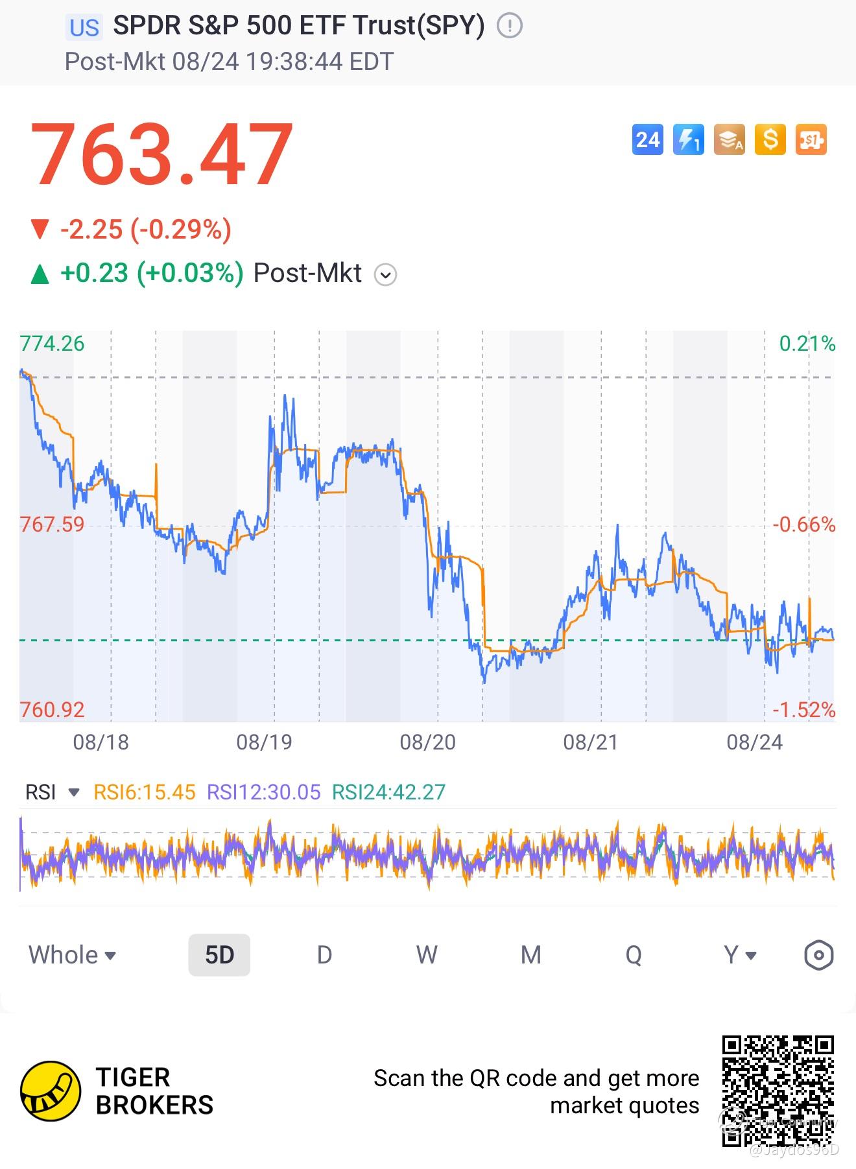The image size is (856, 1169).
Task: Switch to the Q quarterly tab
Action: [634, 955]
